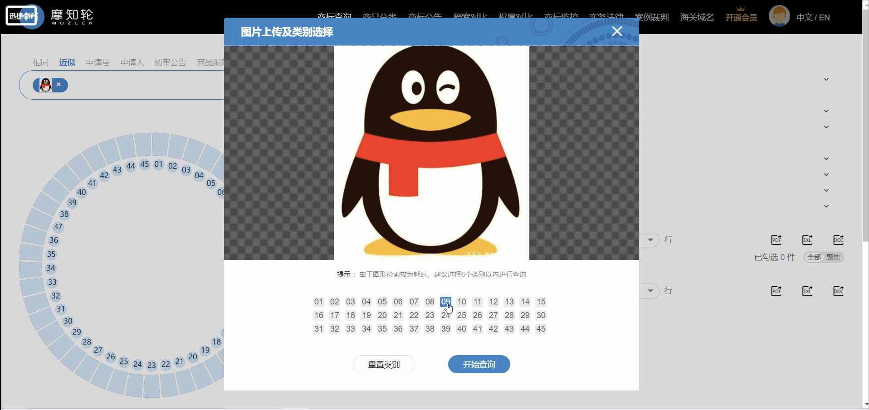Select class 33 on the circular wheel
The height and width of the screenshot is (410, 869).
pos(52,282)
